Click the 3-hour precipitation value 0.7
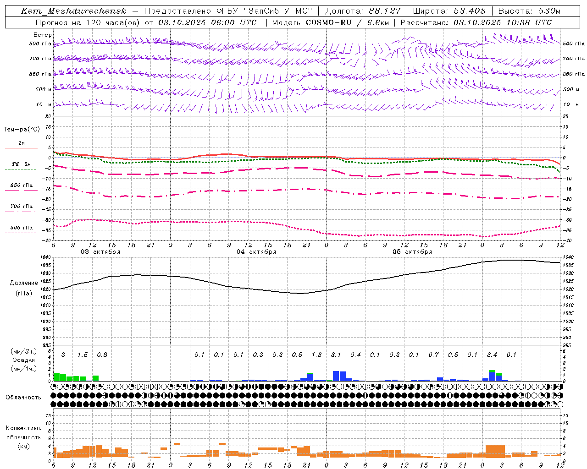 [x=433, y=355]
